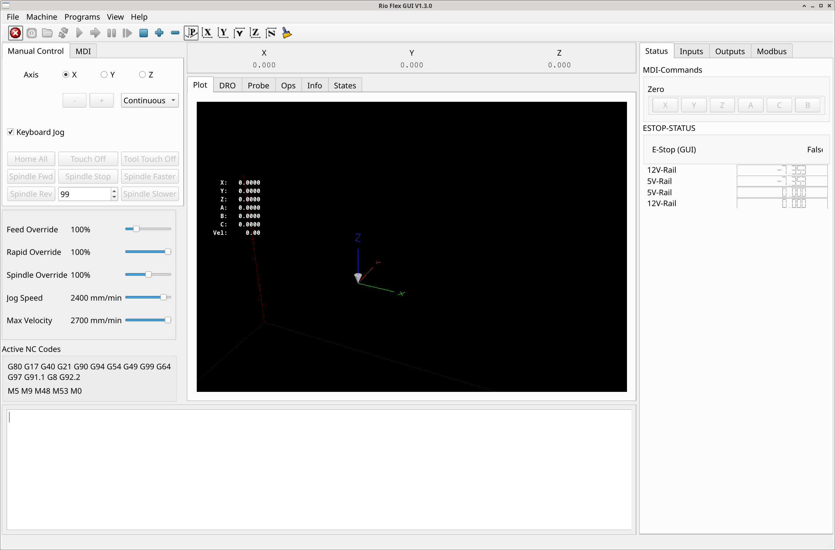Click the blue stop square icon
835x550 pixels.
[x=143, y=33]
